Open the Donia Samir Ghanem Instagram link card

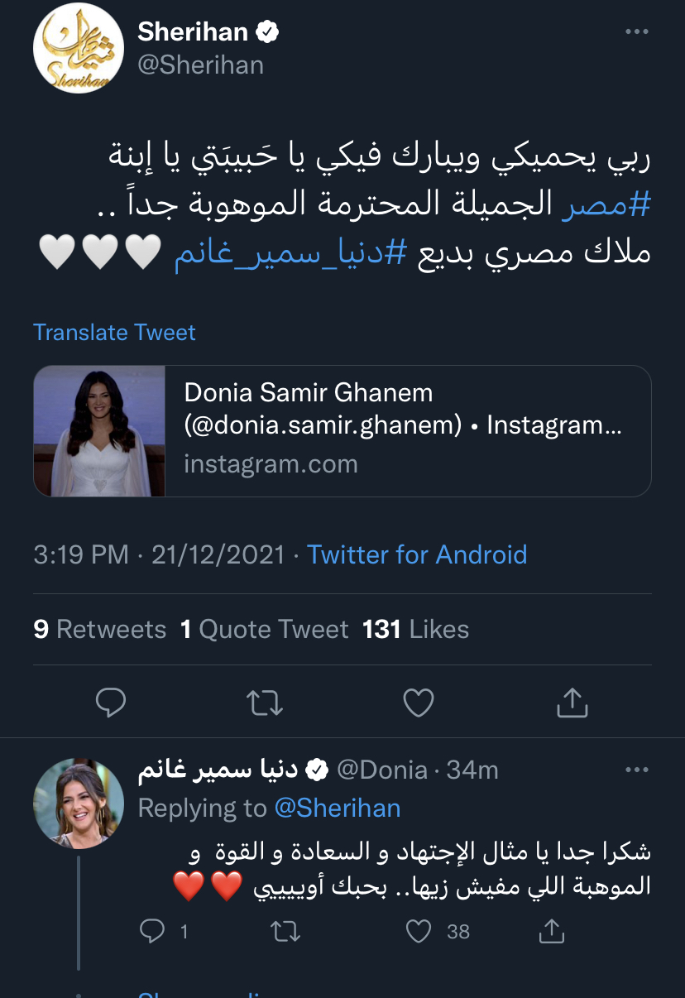click(x=342, y=430)
